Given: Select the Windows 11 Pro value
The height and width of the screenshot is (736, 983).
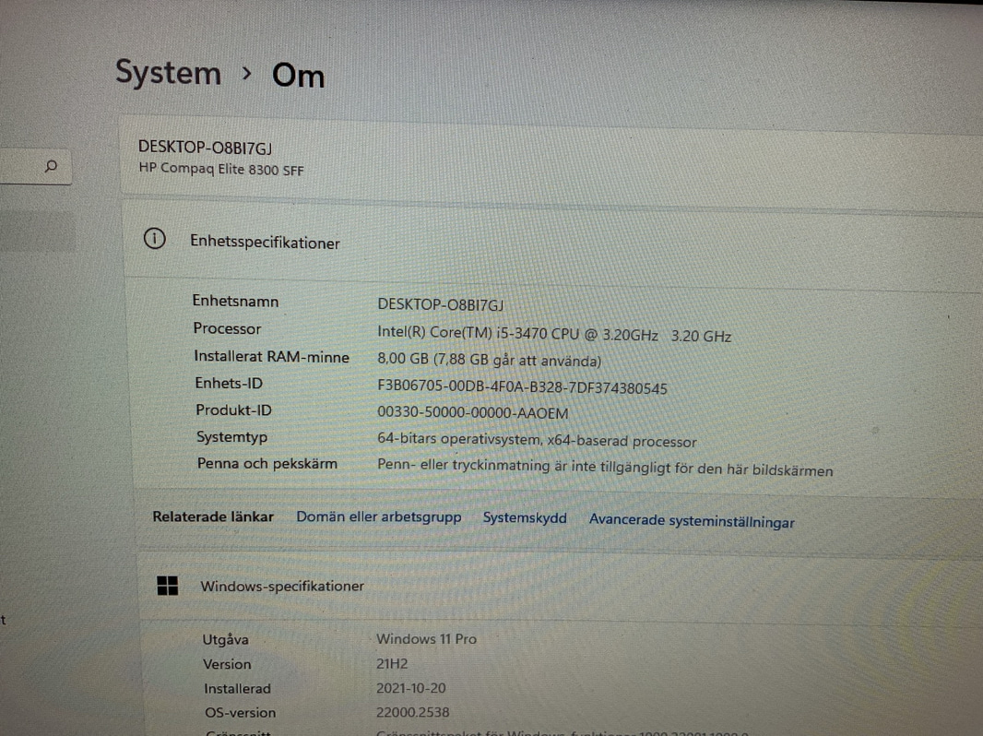Looking at the screenshot, I should click(x=426, y=639).
